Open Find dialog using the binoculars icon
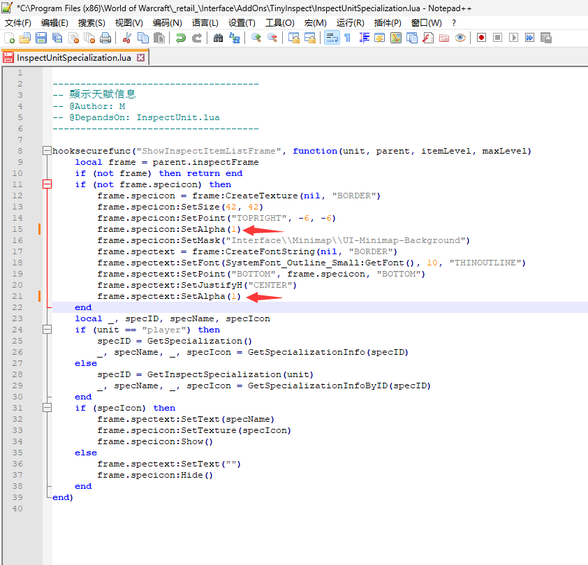 [219, 38]
